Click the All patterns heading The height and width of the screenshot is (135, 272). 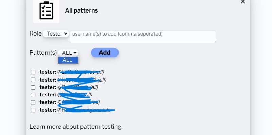click(81, 10)
